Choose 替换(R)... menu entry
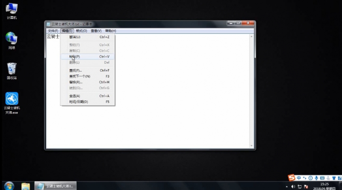Image resolution: width=342 pixels, height=190 pixels. click(x=88, y=82)
